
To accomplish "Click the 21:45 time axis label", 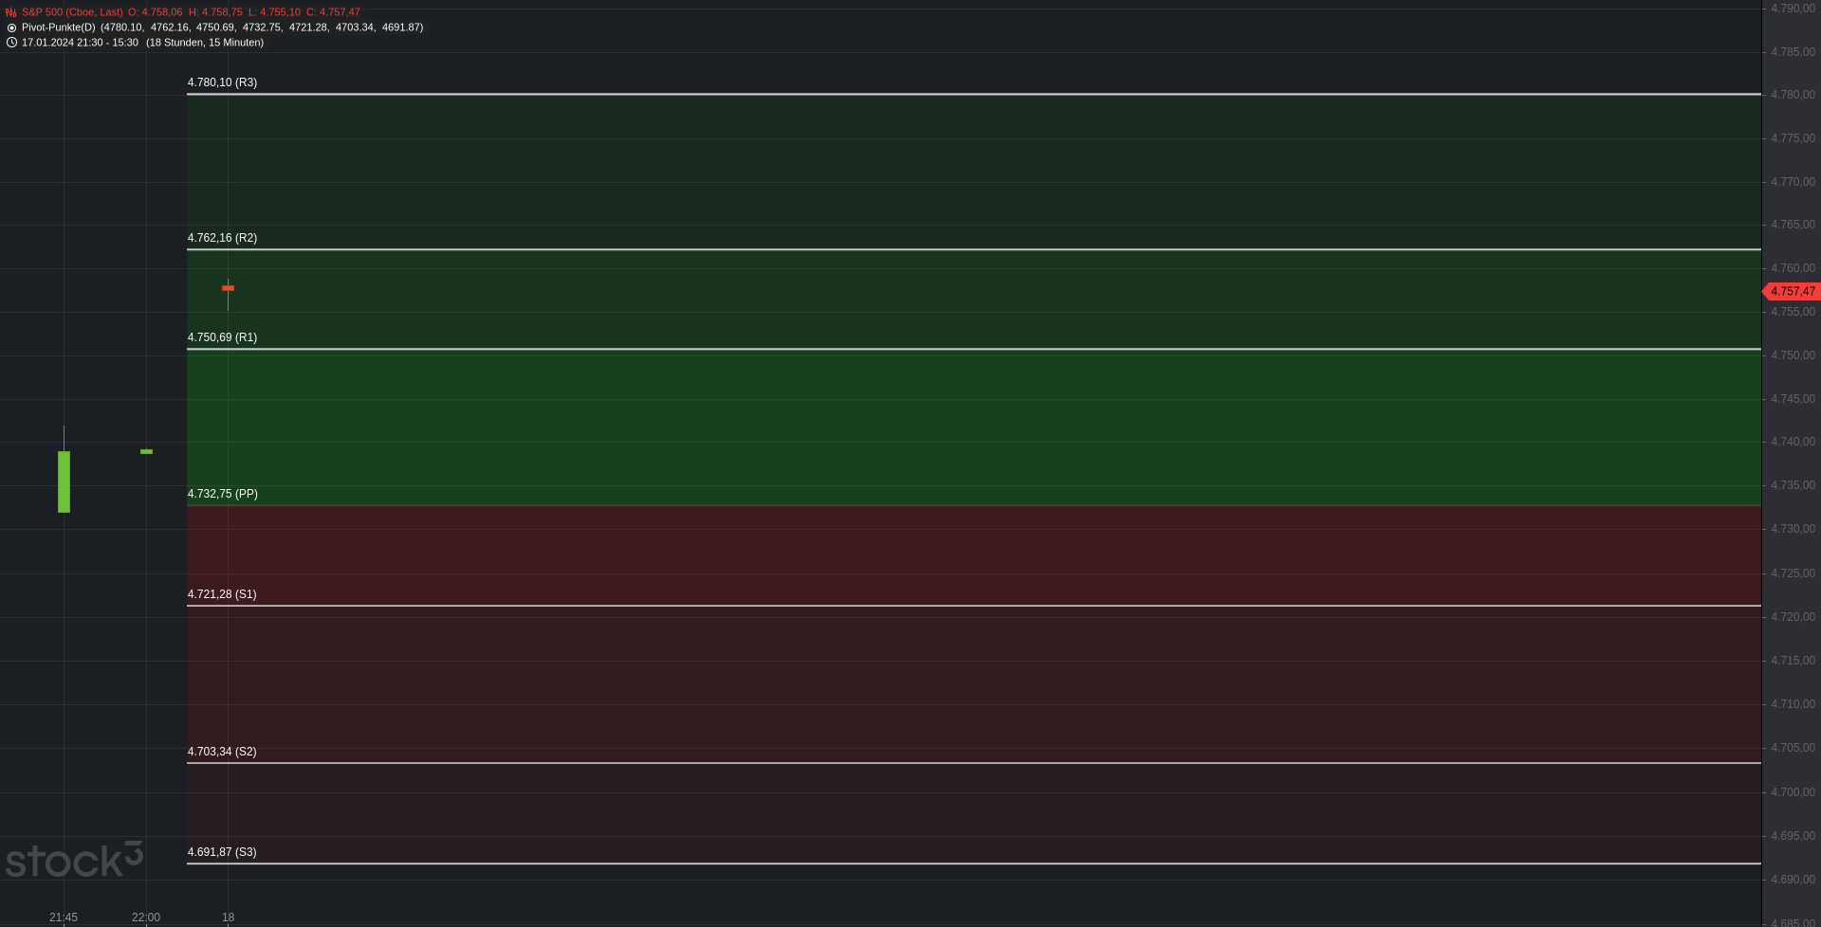I will (x=64, y=918).
